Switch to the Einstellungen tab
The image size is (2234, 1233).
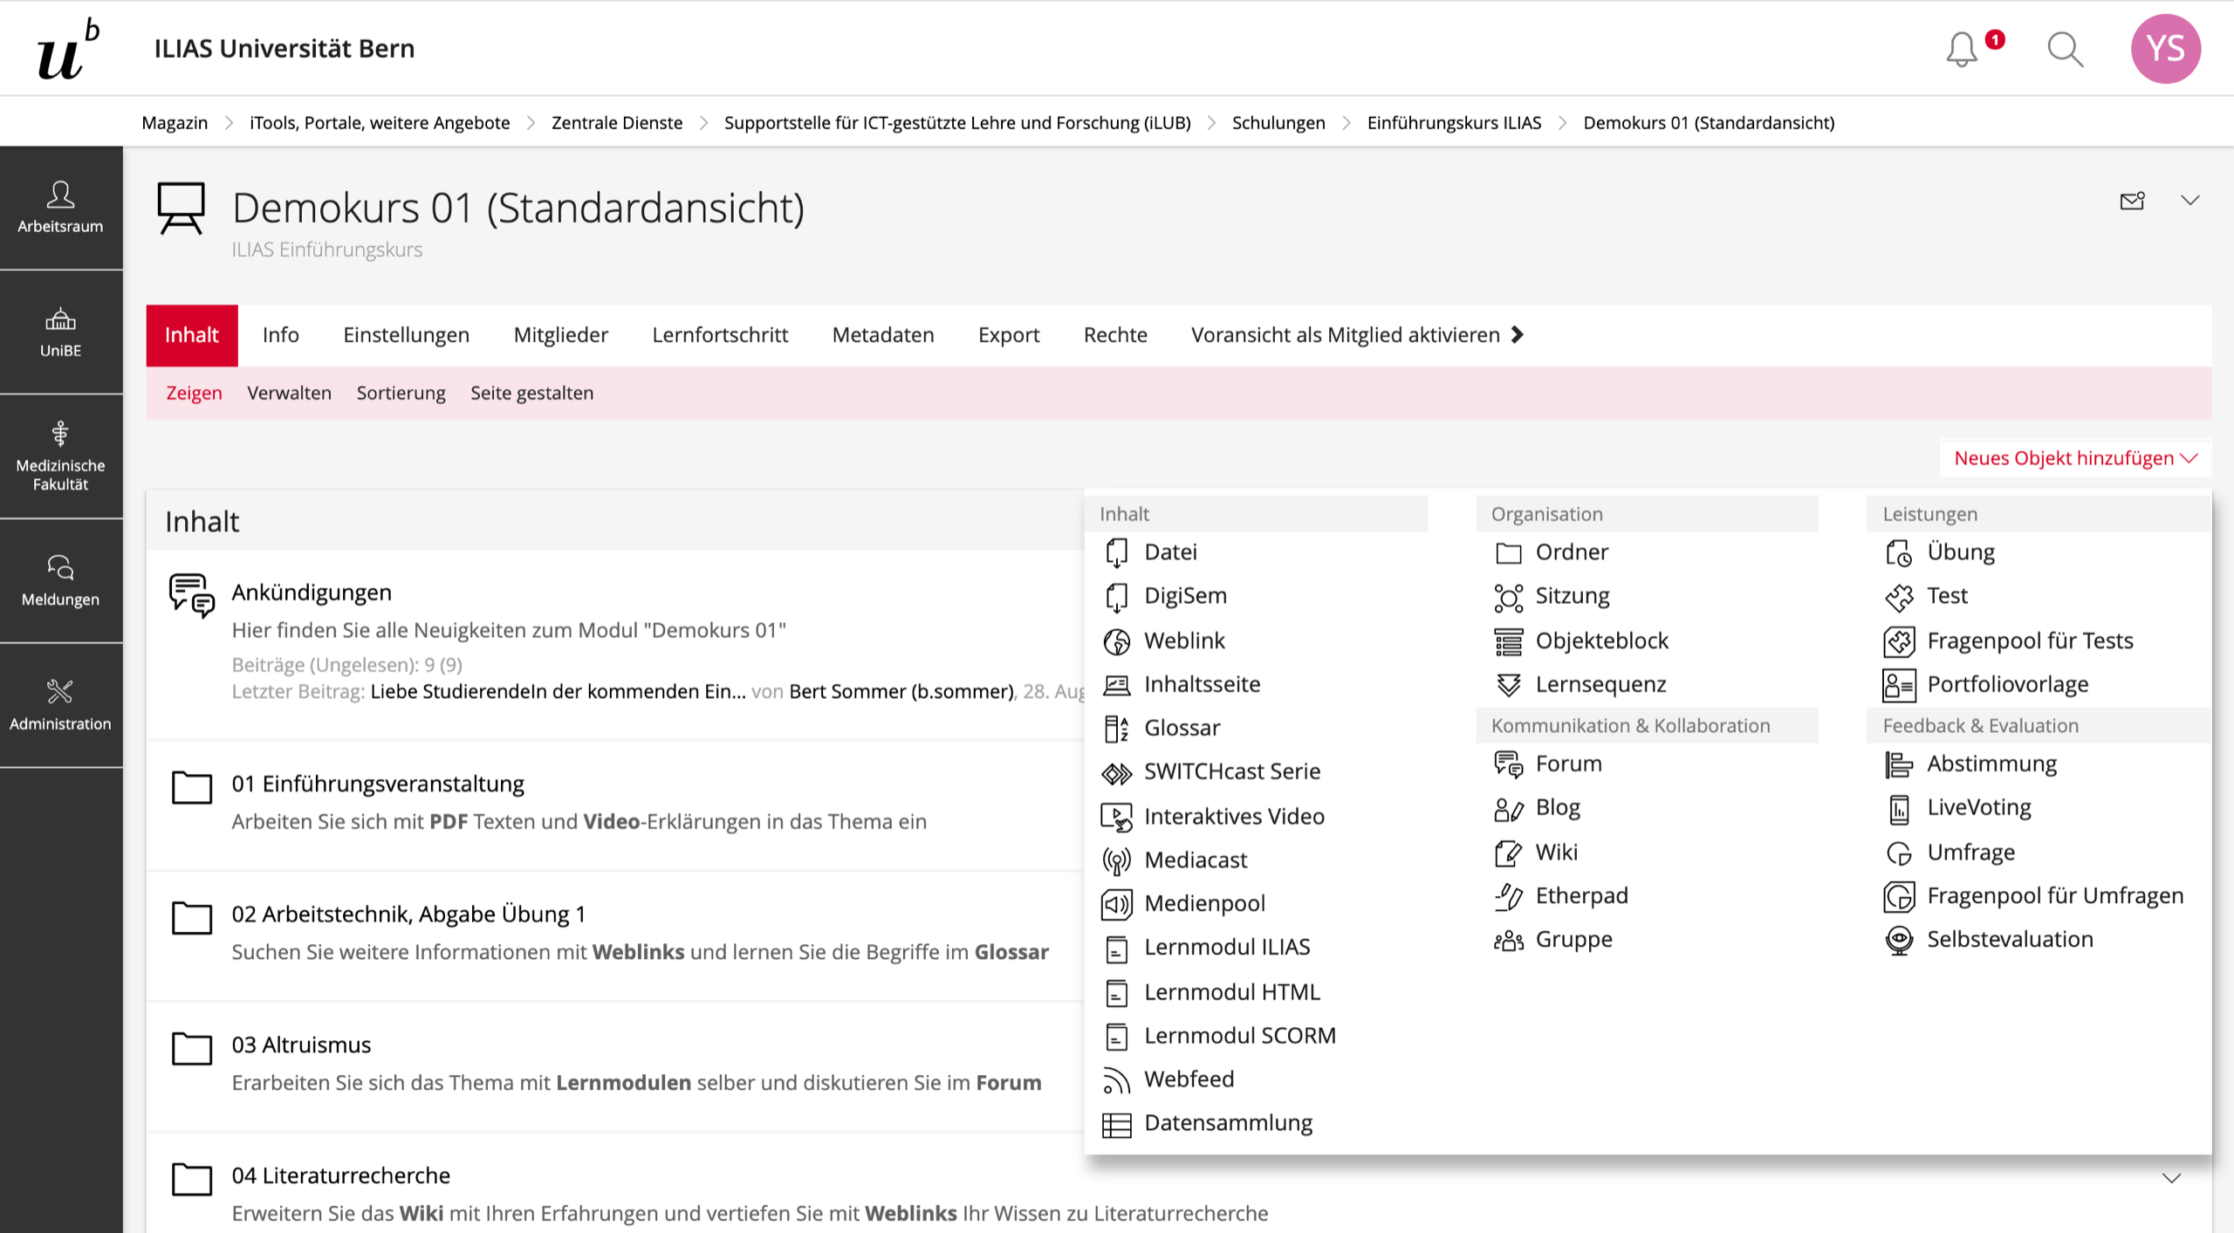click(406, 335)
